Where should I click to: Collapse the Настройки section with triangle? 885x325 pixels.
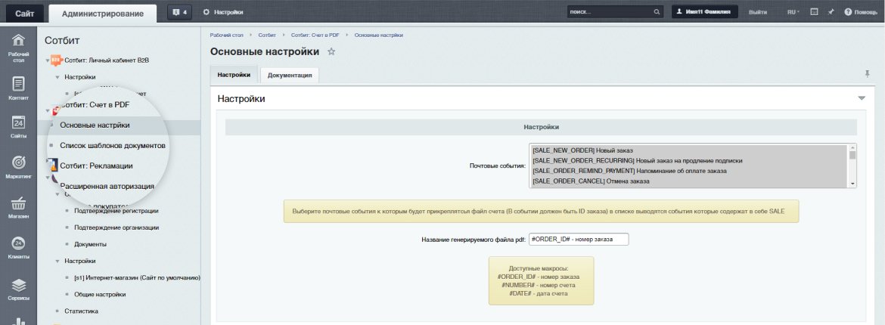pyautogui.click(x=862, y=99)
